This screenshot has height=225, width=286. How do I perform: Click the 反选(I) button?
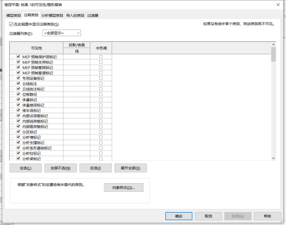96,168
